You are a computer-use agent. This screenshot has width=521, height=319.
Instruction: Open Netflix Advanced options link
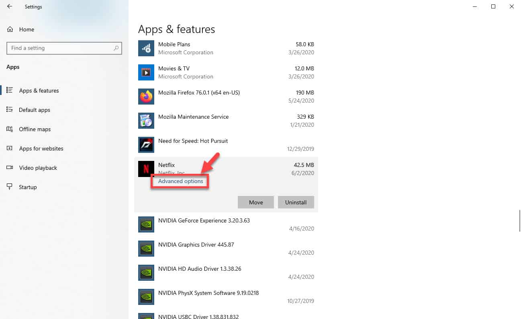(181, 181)
